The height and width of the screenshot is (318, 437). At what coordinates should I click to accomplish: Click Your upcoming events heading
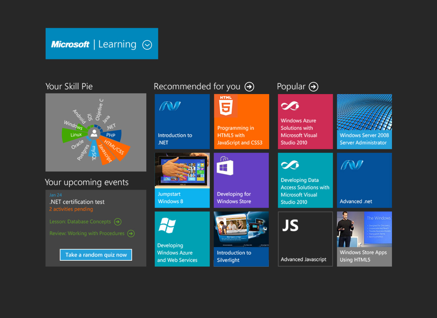(87, 183)
